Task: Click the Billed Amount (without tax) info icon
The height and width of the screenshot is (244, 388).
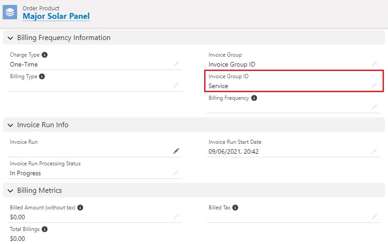Action: tap(80, 208)
